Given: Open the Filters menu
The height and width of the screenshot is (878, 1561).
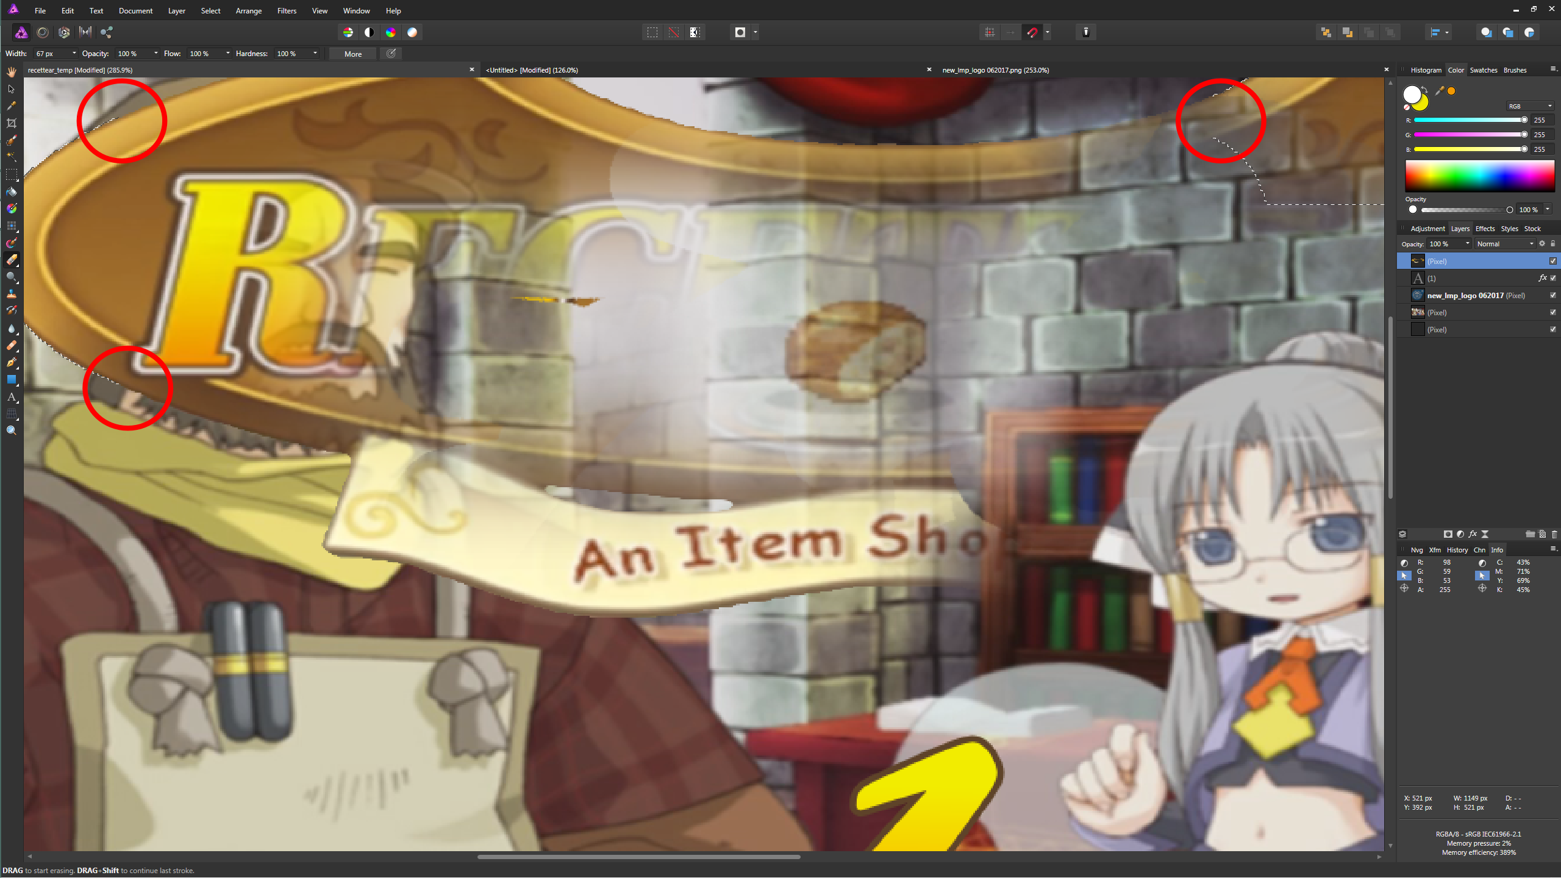Looking at the screenshot, I should point(287,11).
